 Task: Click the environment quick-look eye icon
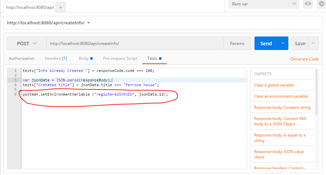(308, 4)
